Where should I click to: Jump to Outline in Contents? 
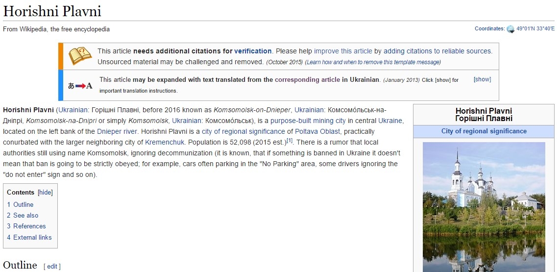(x=23, y=204)
